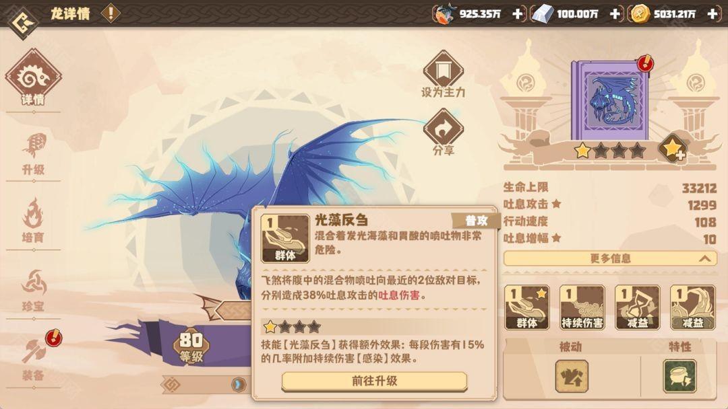Add gold coins with the plus button

712,14
